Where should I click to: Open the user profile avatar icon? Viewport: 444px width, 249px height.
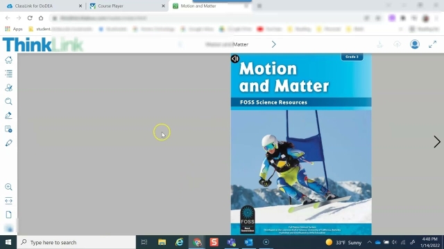pyautogui.click(x=415, y=44)
